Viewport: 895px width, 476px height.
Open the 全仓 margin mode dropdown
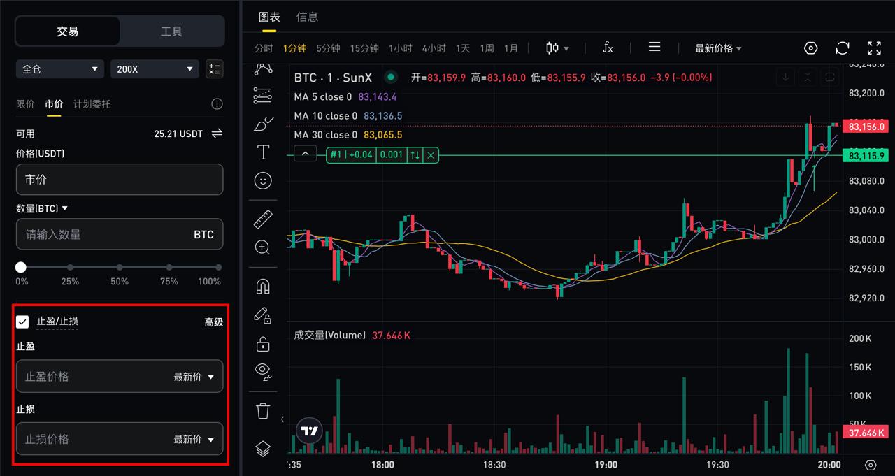point(61,69)
